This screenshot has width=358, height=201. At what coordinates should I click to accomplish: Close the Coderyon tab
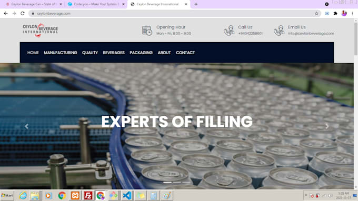tap(123, 4)
